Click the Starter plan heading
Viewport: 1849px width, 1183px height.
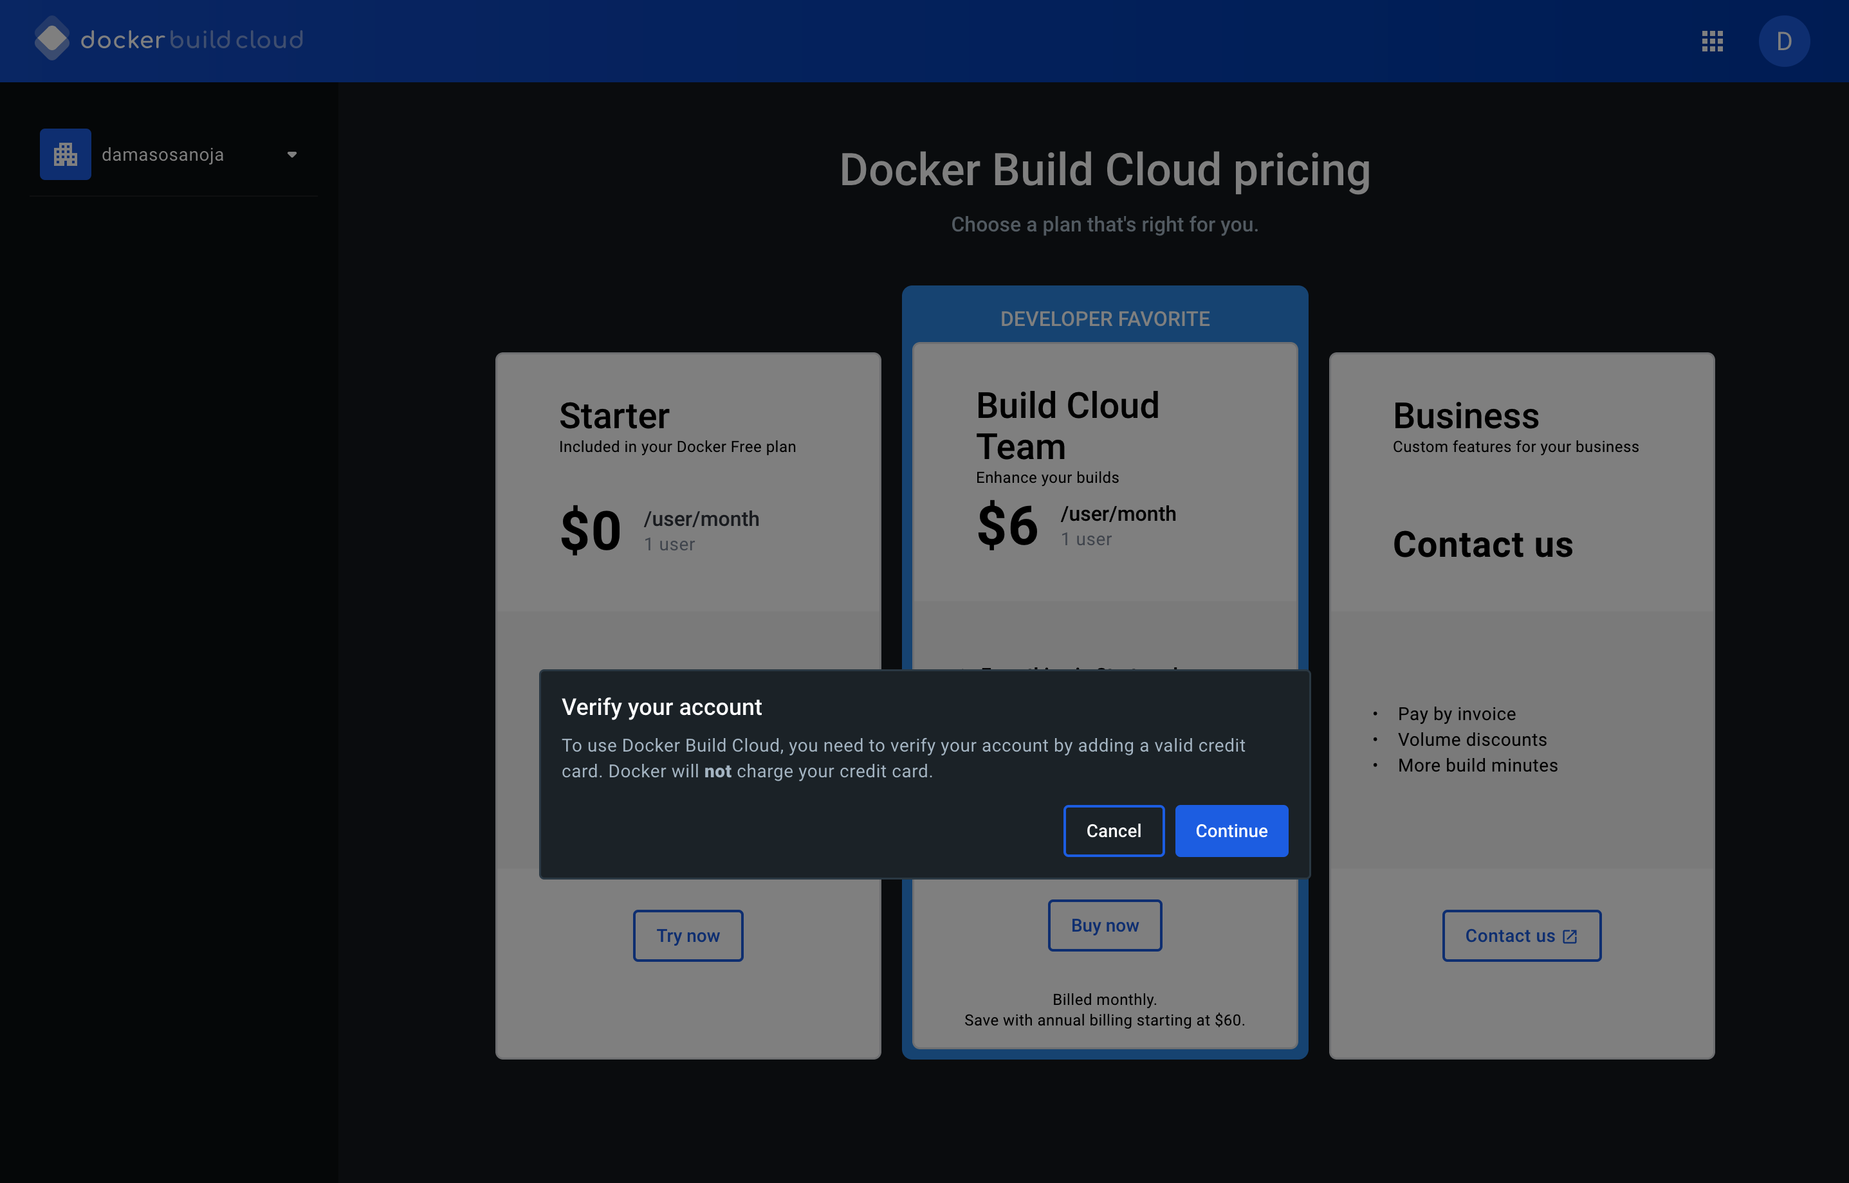click(x=614, y=415)
